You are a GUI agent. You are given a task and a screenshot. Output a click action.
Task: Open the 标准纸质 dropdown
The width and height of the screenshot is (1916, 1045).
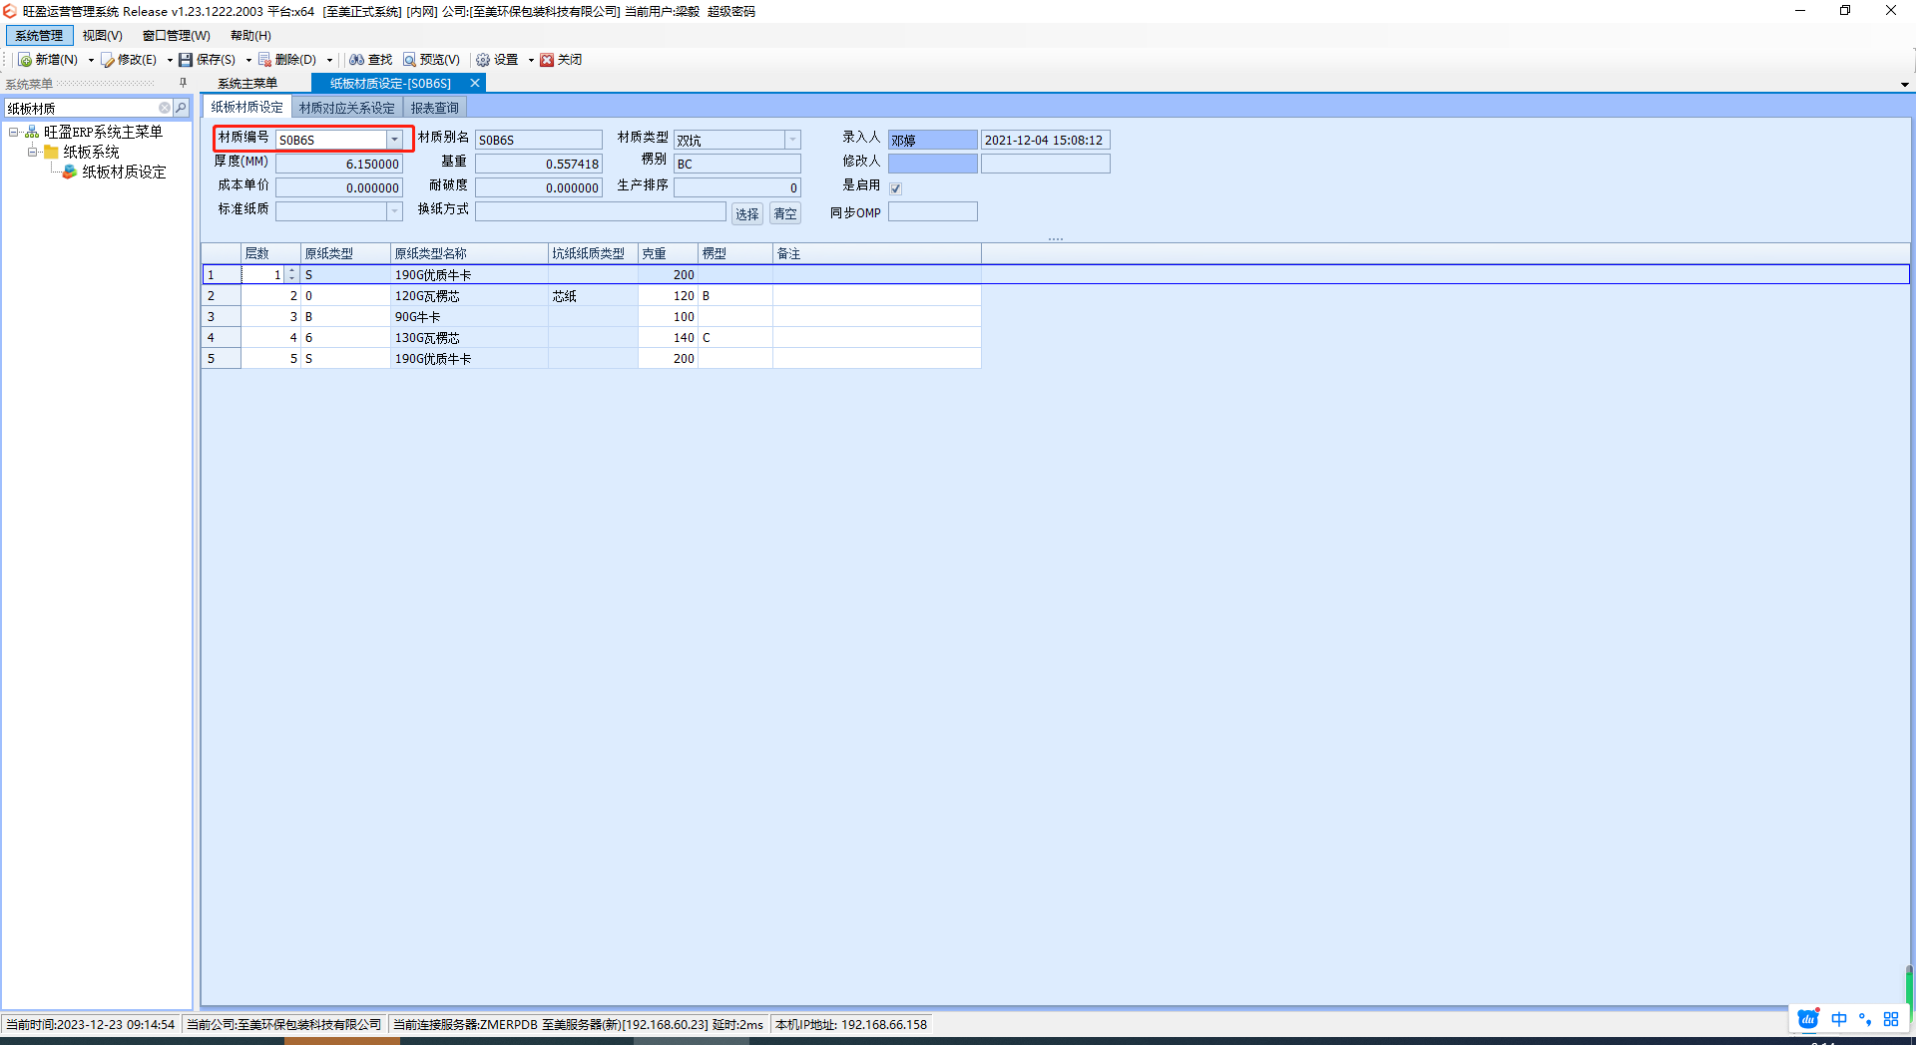(395, 211)
